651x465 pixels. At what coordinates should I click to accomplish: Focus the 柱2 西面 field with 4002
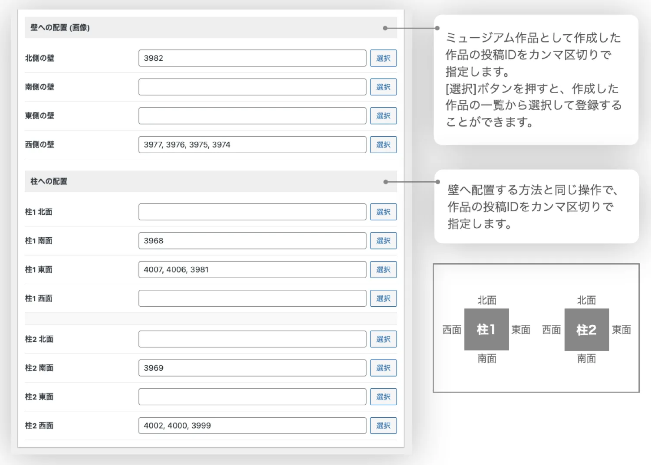(252, 426)
